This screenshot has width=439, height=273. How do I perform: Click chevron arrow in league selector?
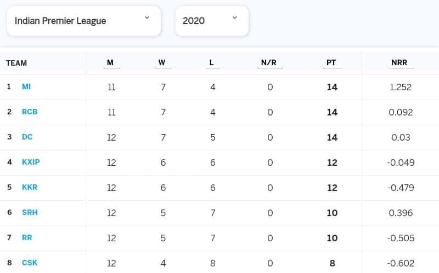coord(147,18)
